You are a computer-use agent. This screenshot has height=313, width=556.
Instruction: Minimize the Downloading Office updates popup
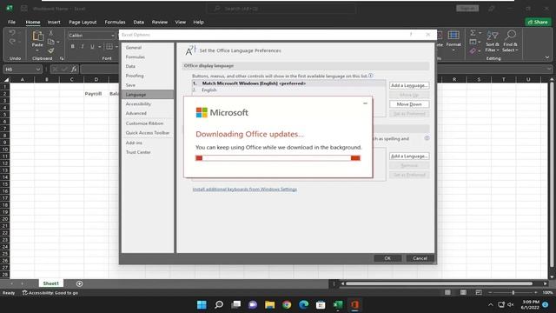365,103
